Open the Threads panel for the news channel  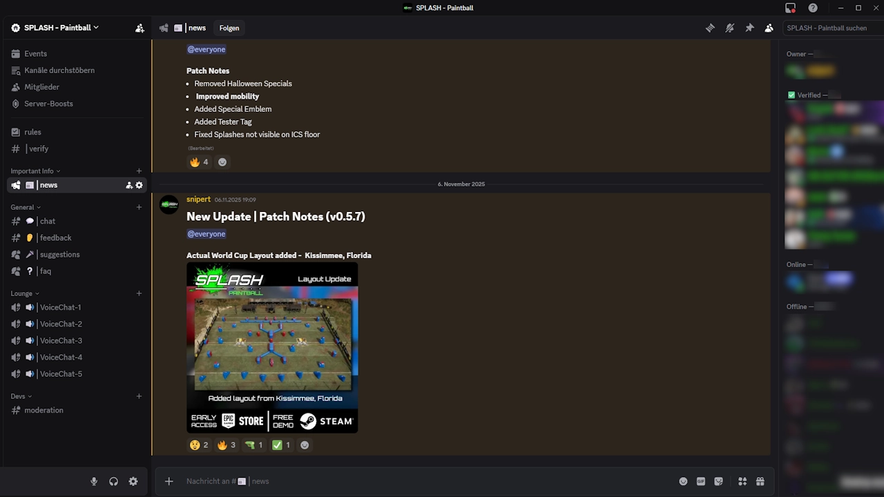click(710, 28)
